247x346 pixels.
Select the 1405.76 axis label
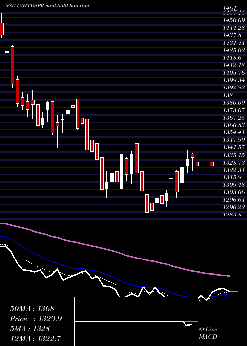pyautogui.click(x=234, y=73)
